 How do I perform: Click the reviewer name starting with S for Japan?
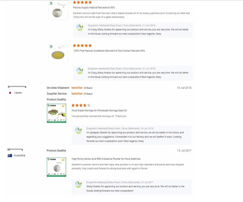coord(17,87)
